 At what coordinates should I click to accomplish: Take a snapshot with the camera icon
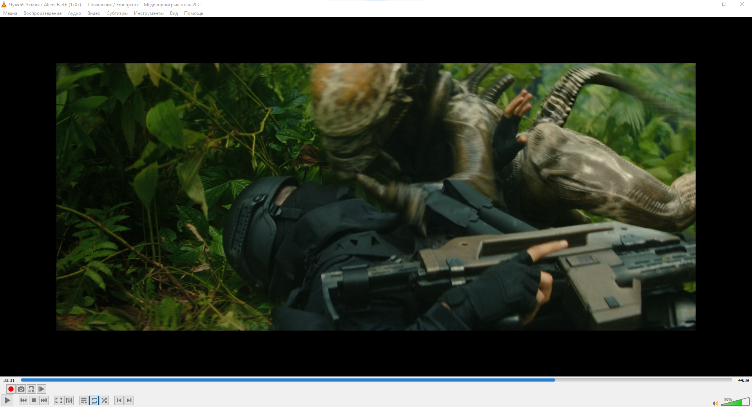click(x=21, y=389)
